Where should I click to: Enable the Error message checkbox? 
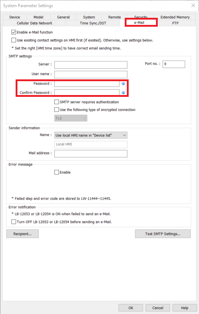pyautogui.click(x=57, y=172)
